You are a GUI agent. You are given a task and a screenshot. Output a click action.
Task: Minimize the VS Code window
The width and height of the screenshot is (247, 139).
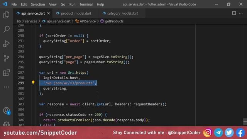click(x=217, y=4)
